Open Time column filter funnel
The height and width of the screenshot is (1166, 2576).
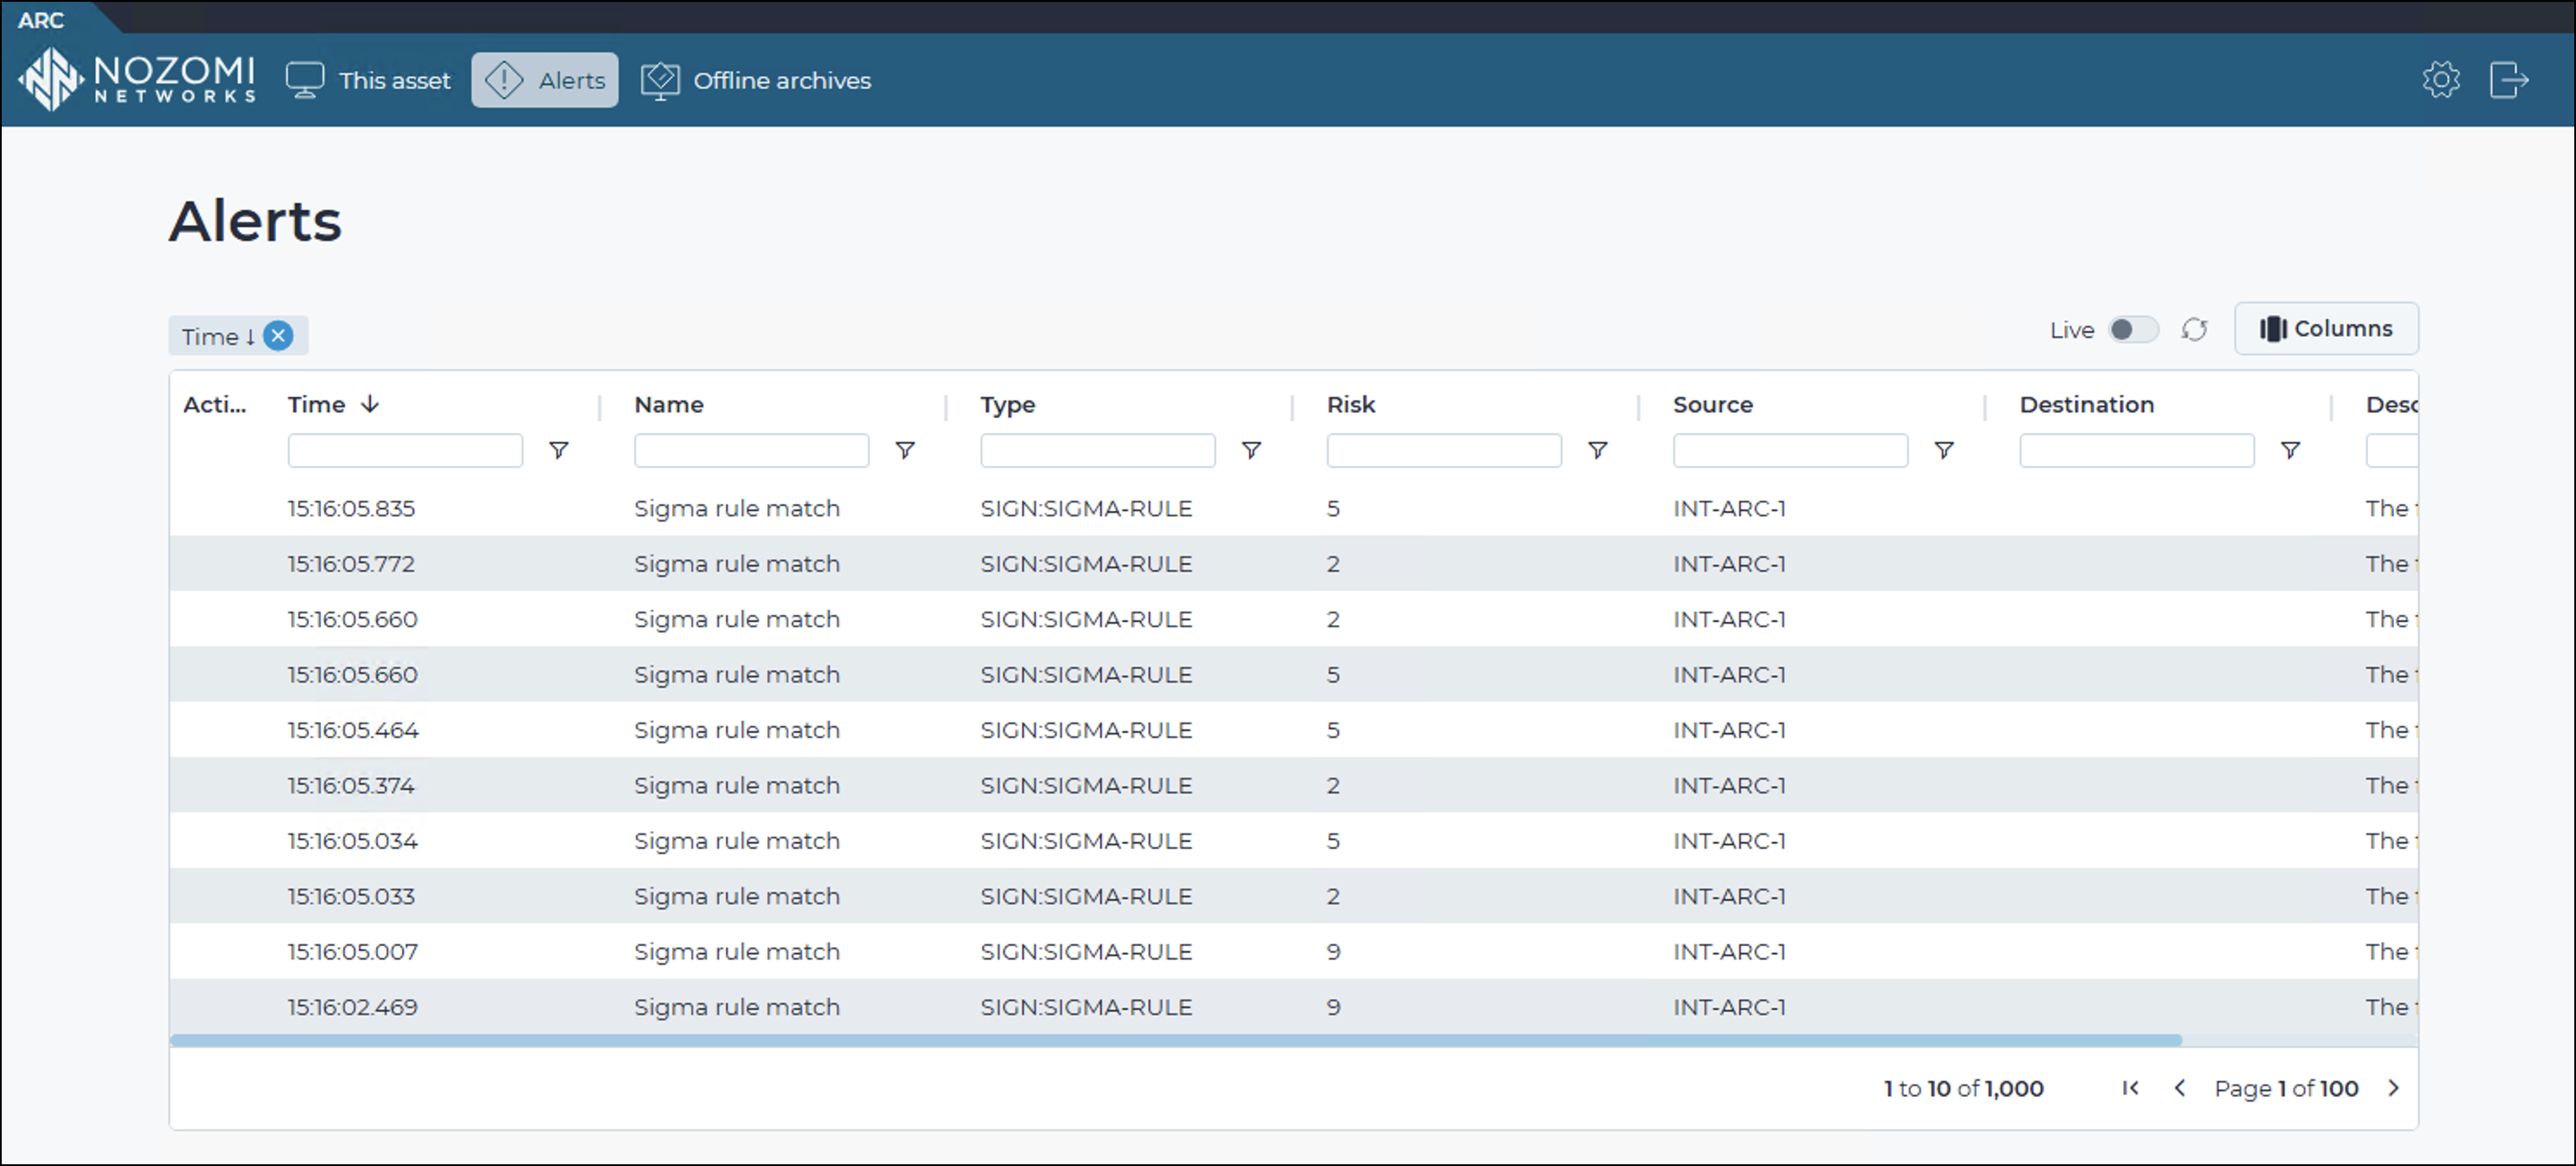point(559,451)
